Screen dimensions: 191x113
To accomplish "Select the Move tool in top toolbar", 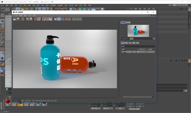I will click(x=18, y=9).
